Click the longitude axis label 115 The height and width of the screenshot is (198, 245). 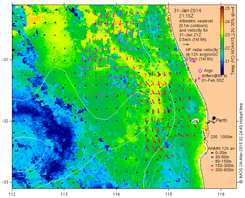point(169,194)
